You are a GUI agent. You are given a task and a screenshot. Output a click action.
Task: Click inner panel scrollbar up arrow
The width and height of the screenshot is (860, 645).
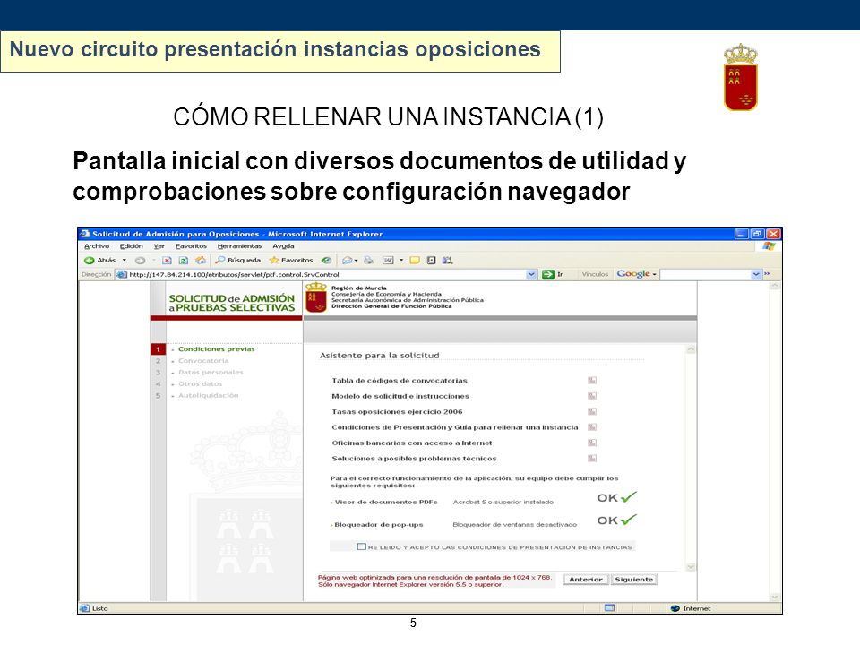(691, 349)
